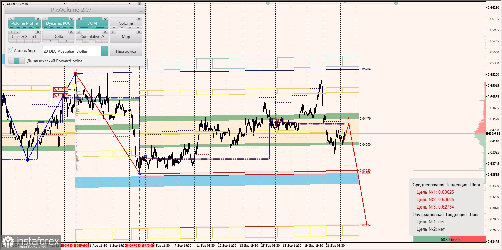Click Цель №1: 0.63625 in trend panel
The image size is (502, 250).
pyautogui.click(x=435, y=192)
